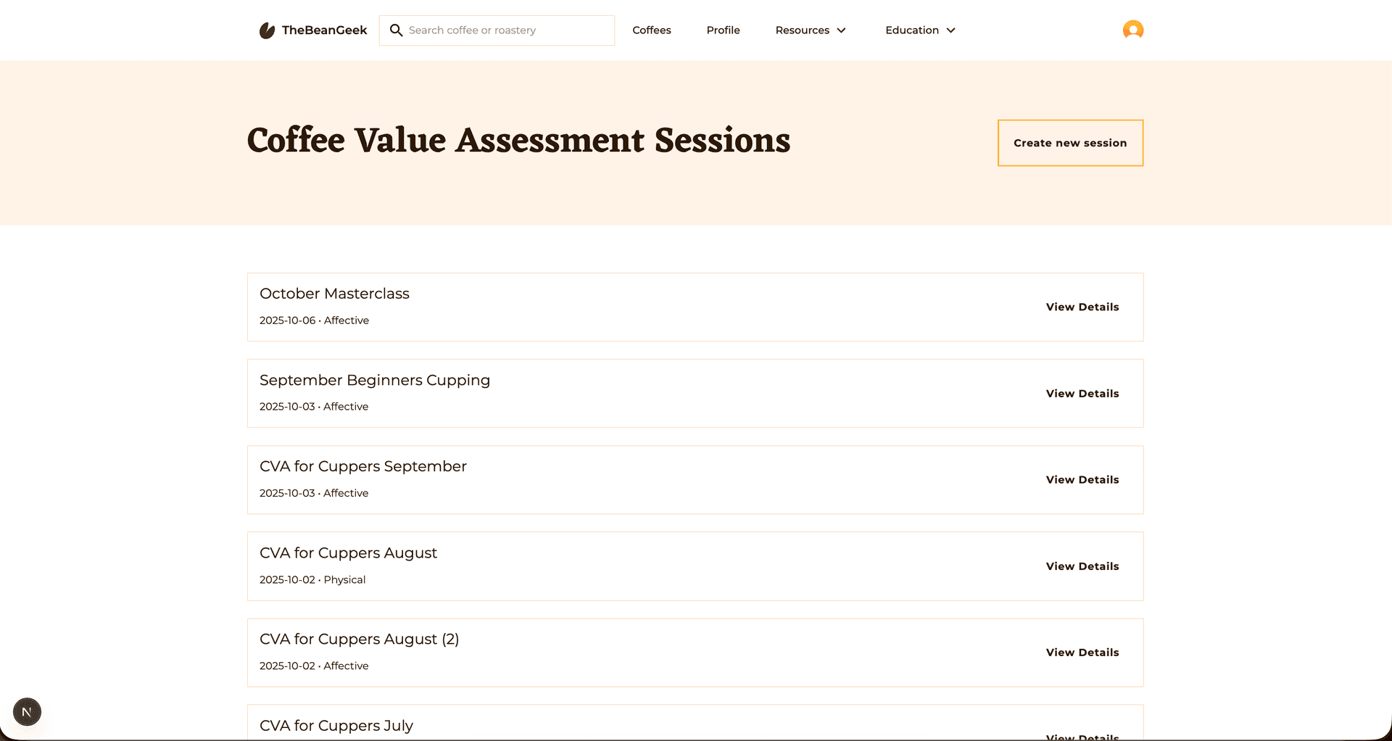Click the Coffee Value Assessment Sessions heading
This screenshot has width=1392, height=741.
(x=518, y=141)
